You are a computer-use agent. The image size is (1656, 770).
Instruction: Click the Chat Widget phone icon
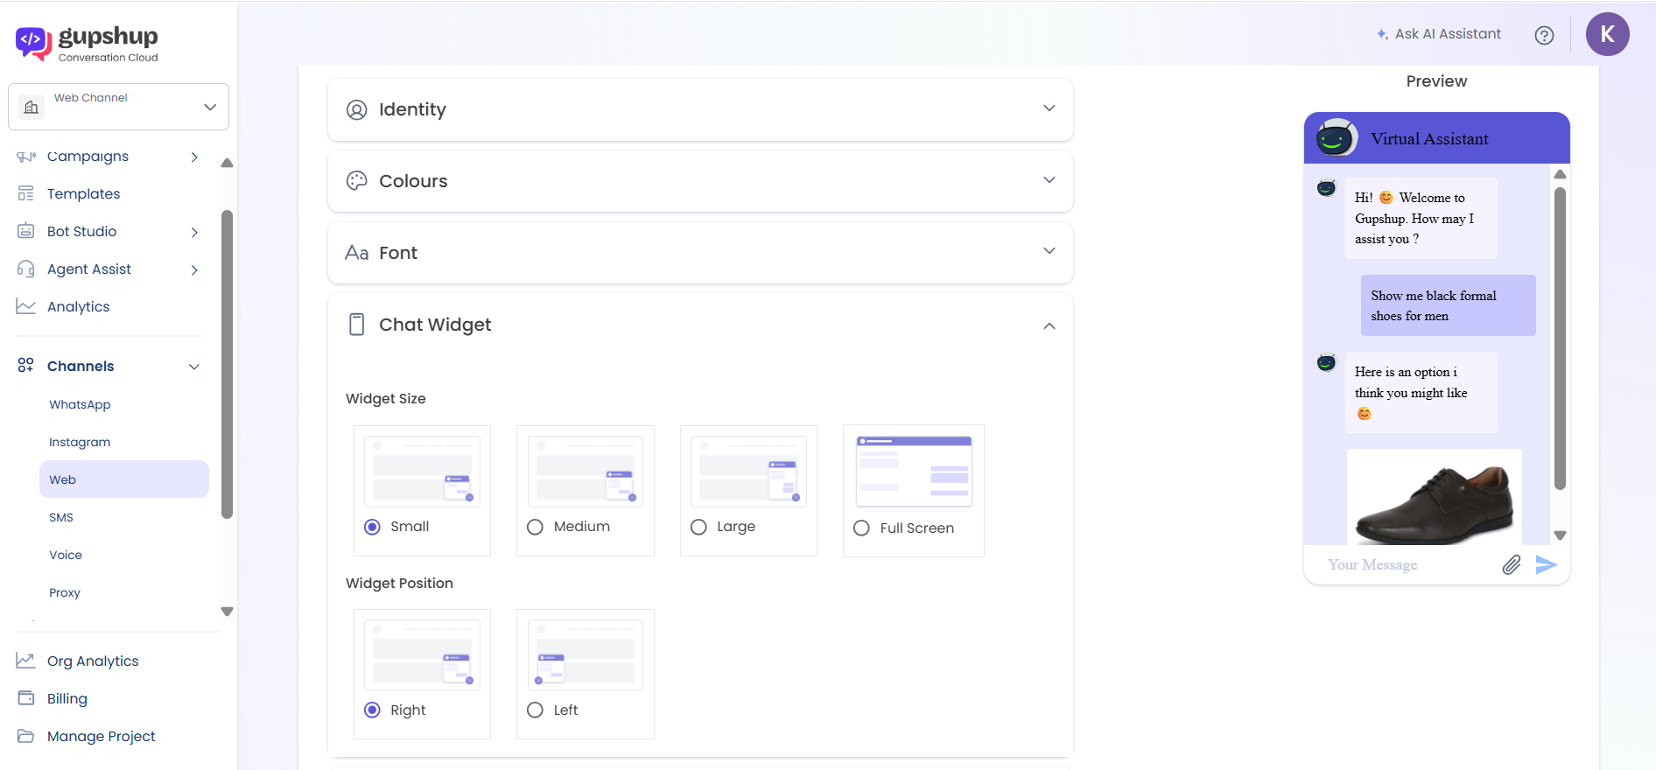[x=356, y=325]
